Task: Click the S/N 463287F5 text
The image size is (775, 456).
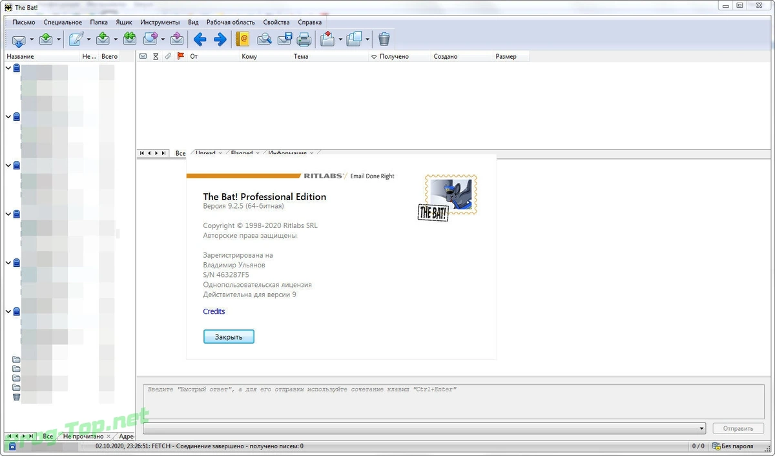Action: tap(226, 275)
